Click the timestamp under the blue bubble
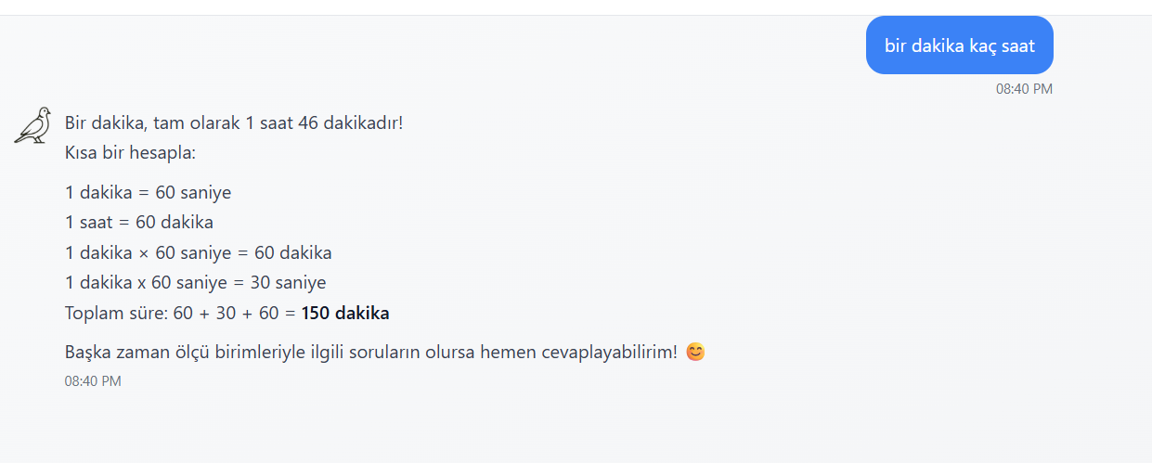1152x463 pixels. click(1024, 89)
